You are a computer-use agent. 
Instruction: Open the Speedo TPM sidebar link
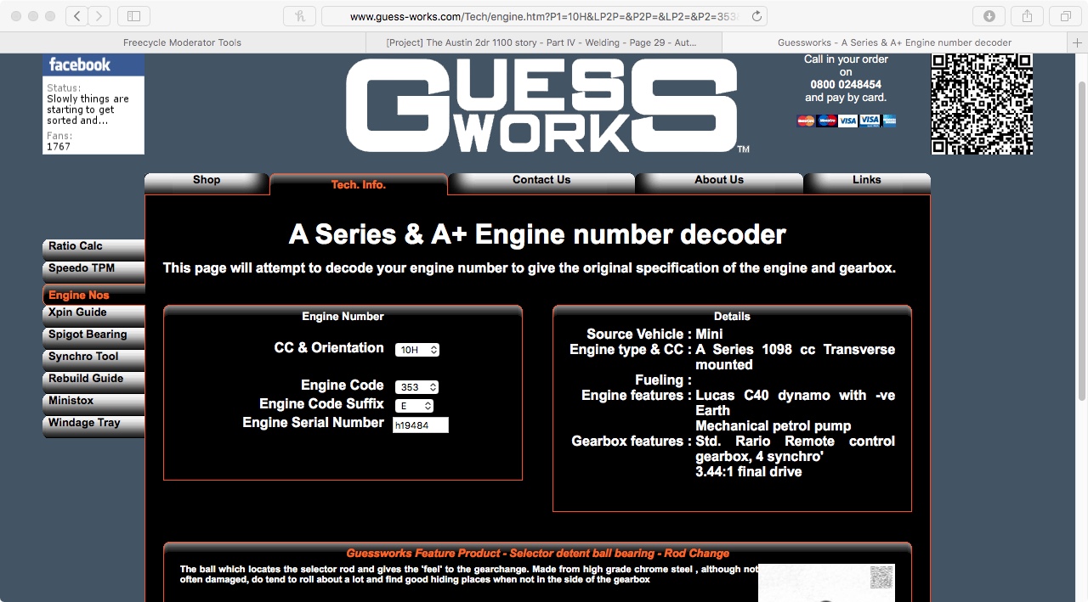point(93,272)
